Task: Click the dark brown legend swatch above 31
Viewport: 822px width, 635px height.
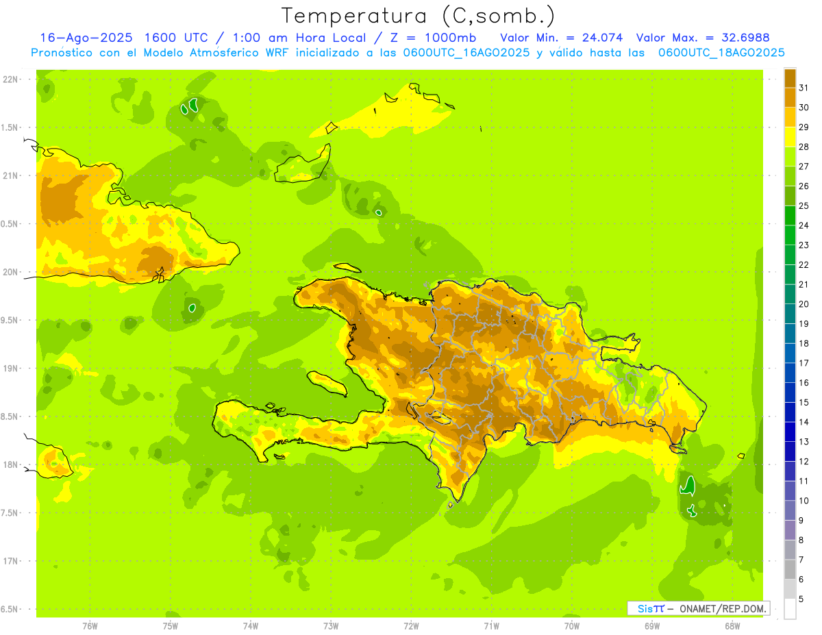Action: click(x=790, y=78)
